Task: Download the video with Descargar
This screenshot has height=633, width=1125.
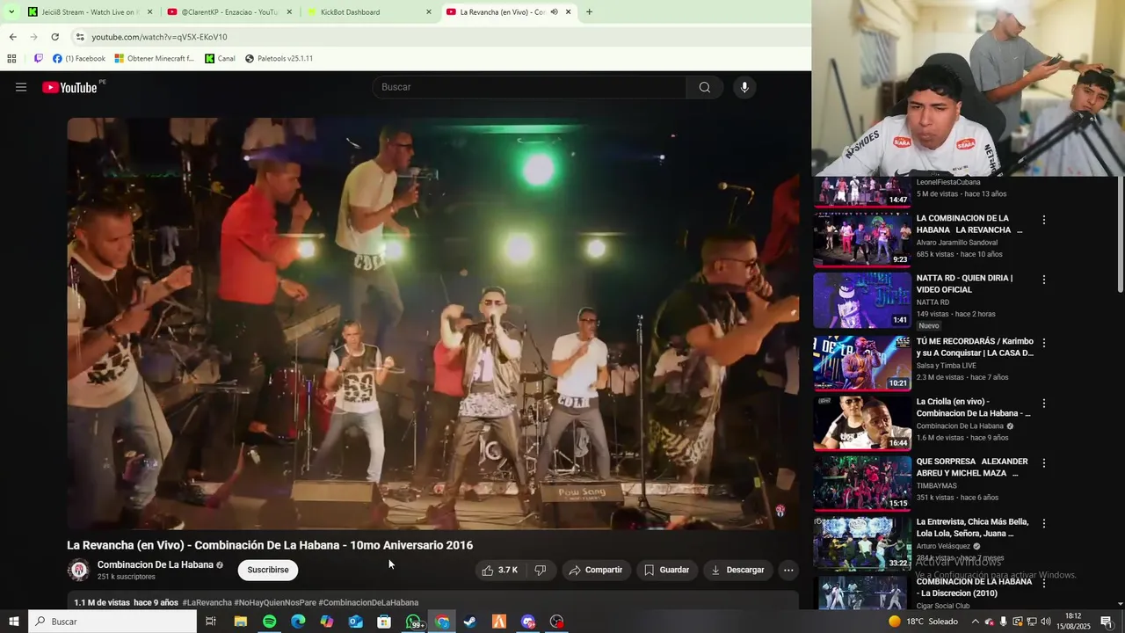Action: point(738,570)
